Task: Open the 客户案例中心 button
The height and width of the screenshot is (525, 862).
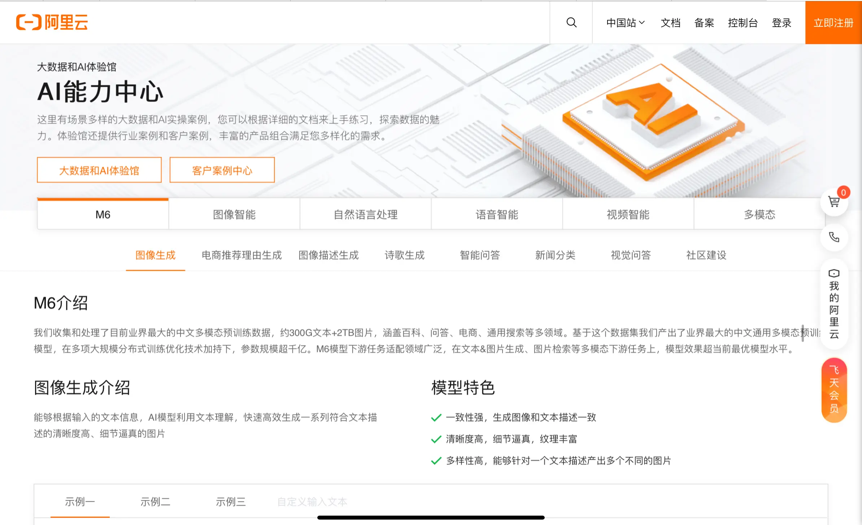Action: click(222, 170)
